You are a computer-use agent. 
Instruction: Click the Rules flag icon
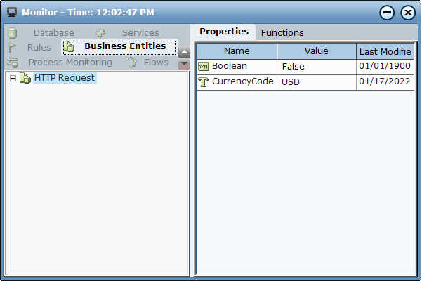13,47
